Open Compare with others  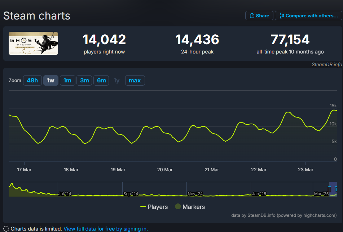click(x=308, y=16)
